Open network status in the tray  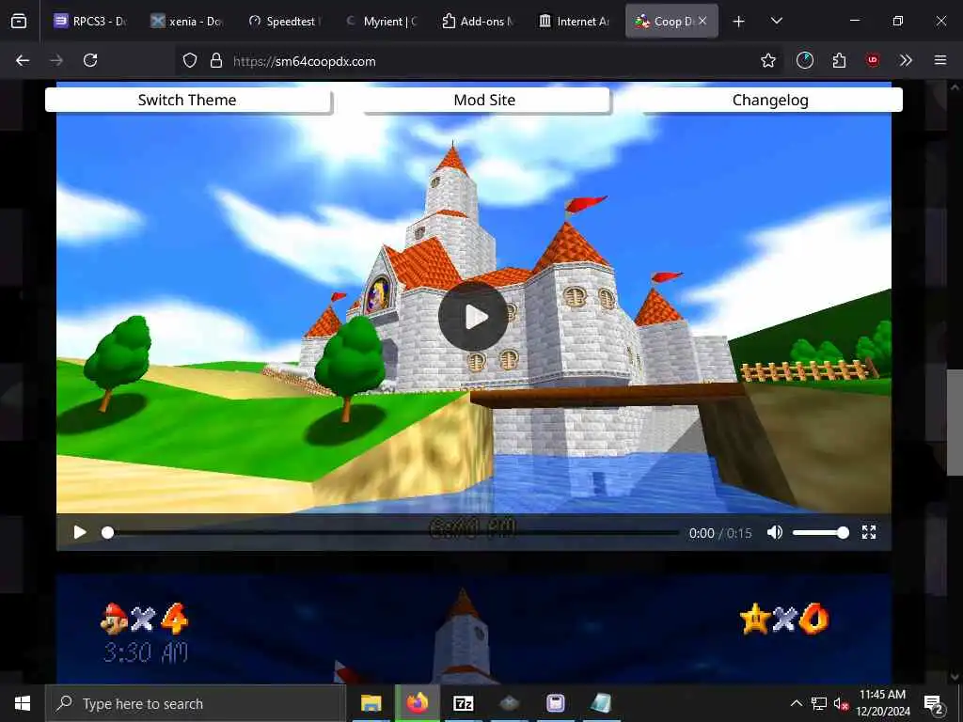(x=819, y=703)
